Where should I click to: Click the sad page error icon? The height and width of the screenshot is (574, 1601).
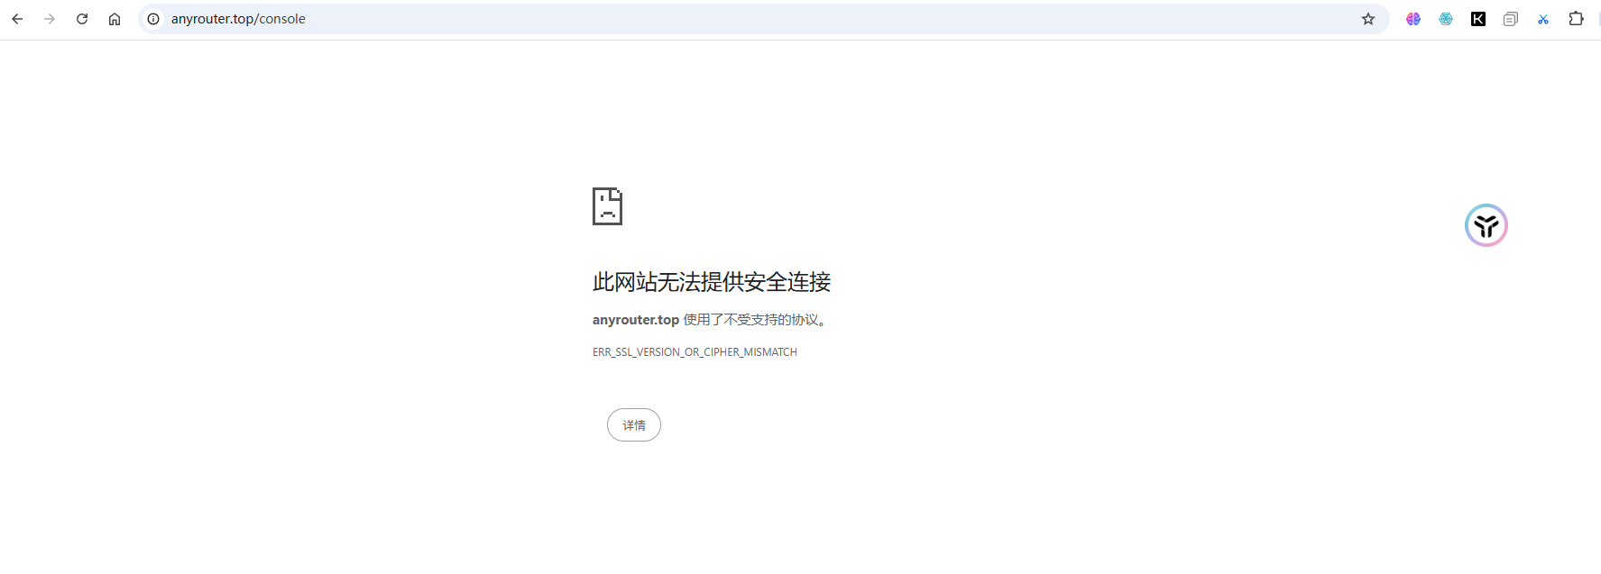tap(607, 206)
